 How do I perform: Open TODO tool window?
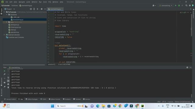pyautogui.click(x=43, y=99)
